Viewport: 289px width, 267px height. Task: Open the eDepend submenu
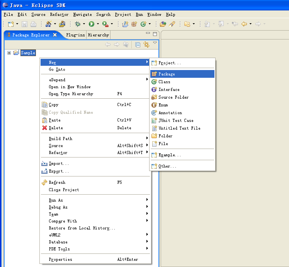coord(95,80)
